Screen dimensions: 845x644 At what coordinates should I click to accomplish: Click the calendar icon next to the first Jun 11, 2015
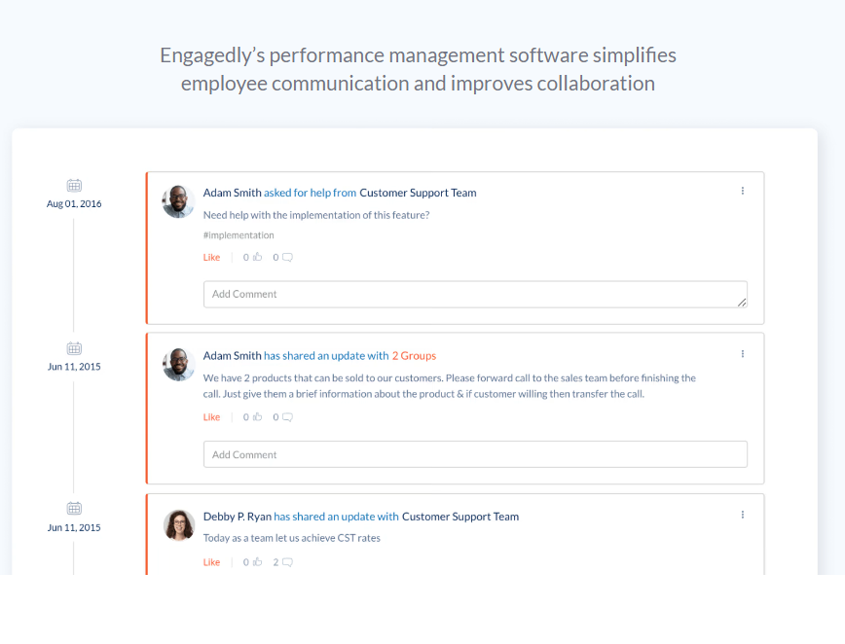74,347
